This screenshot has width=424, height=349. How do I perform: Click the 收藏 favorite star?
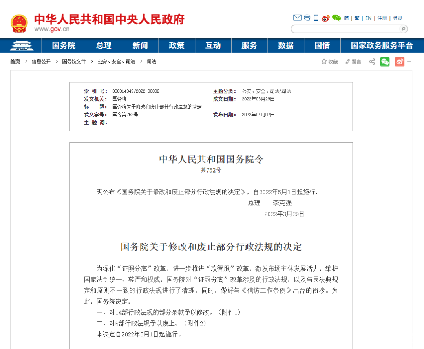(x=329, y=62)
